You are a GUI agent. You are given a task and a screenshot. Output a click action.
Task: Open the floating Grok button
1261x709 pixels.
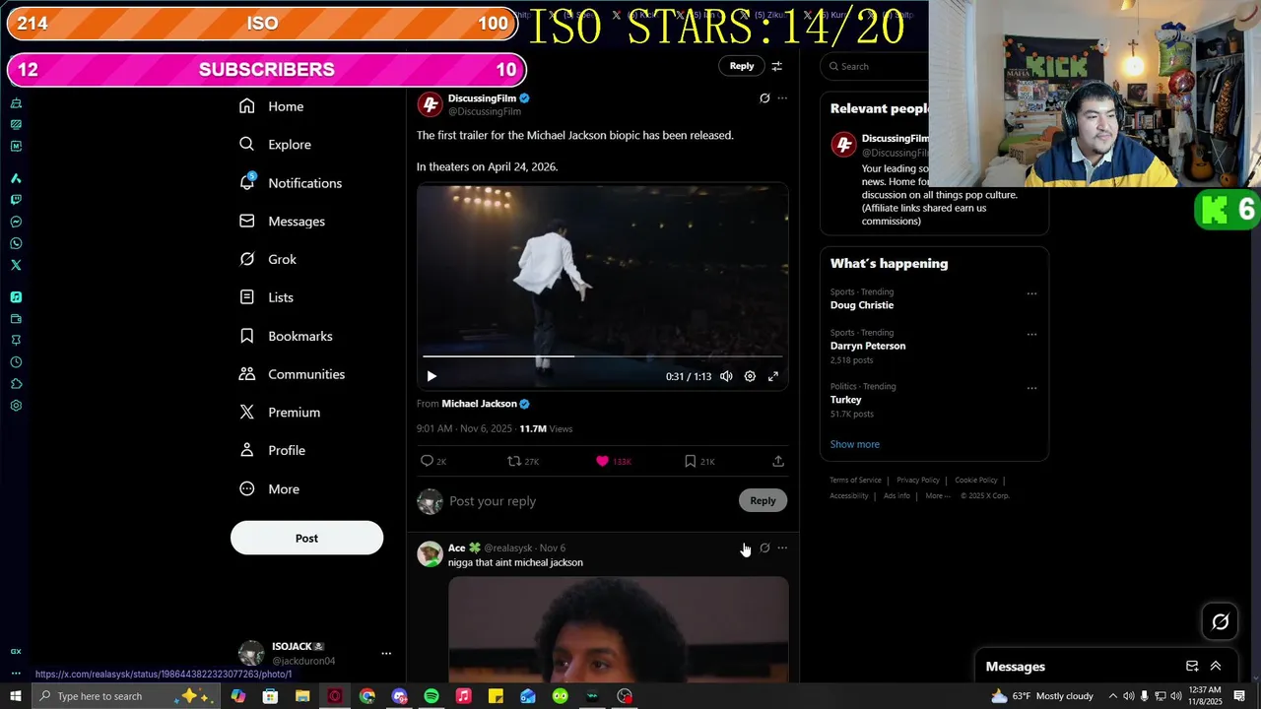[1220, 621]
